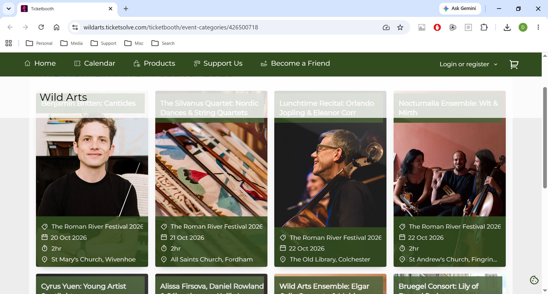Open the green D profile avatar

click(x=523, y=27)
